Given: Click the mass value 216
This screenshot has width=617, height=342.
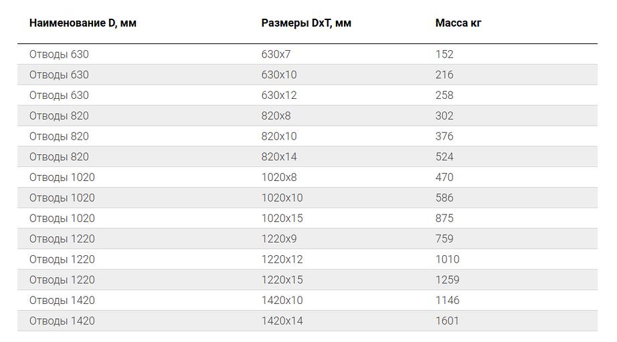Looking at the screenshot, I should (x=444, y=75).
